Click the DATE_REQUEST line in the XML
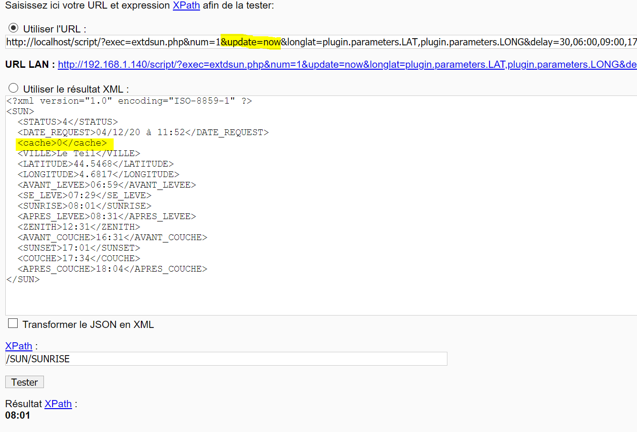The height and width of the screenshot is (432, 637). click(x=143, y=132)
